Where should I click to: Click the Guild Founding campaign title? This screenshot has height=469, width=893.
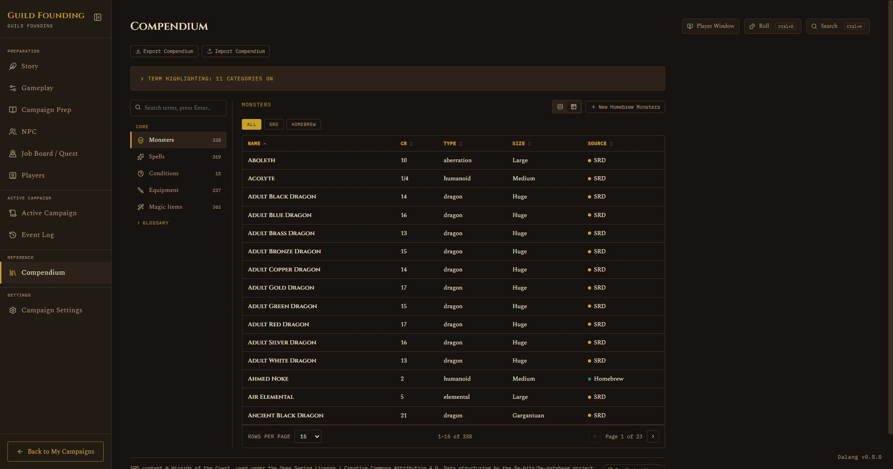46,15
